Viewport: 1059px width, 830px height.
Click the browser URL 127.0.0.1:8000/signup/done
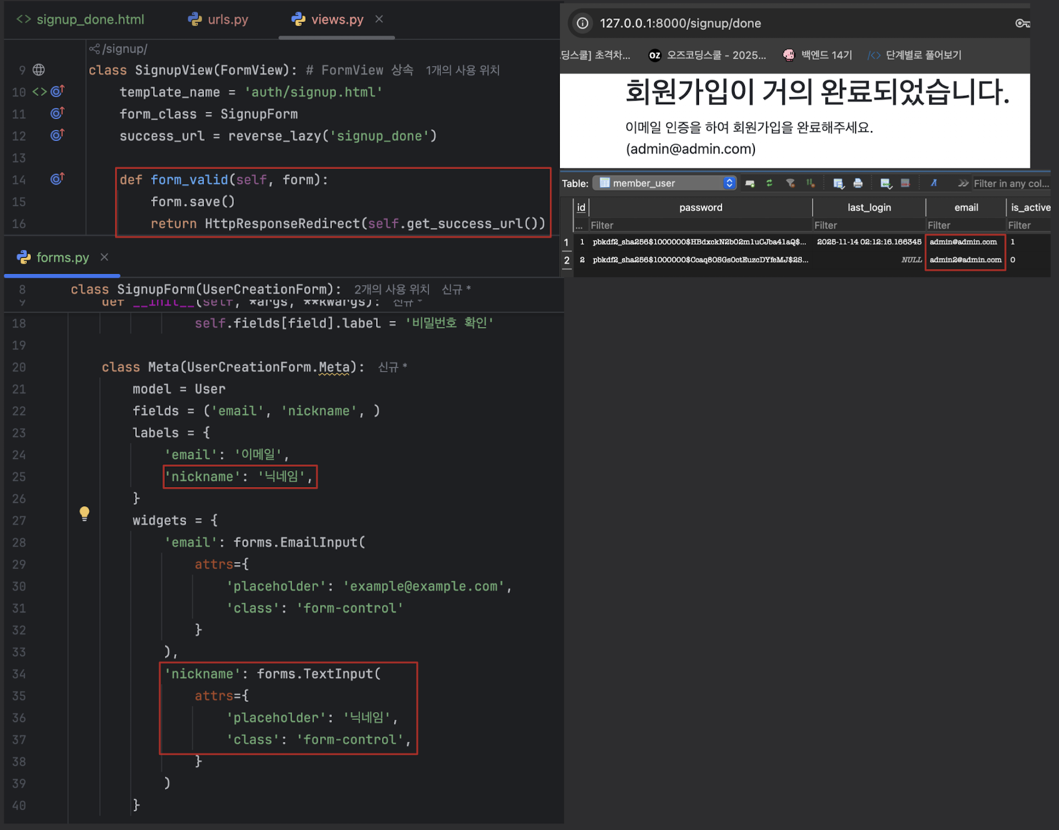point(680,23)
